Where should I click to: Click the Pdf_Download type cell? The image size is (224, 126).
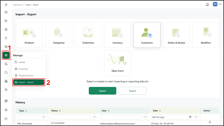coord(24,124)
